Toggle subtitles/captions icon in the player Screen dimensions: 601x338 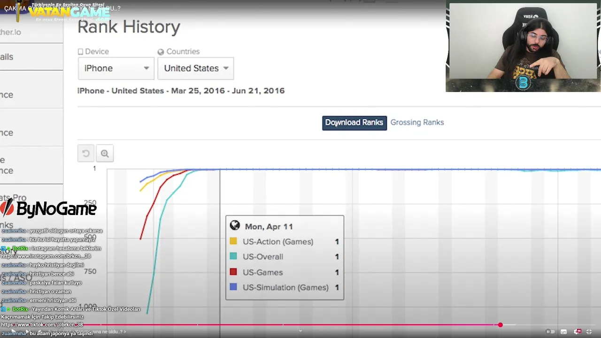pyautogui.click(x=563, y=331)
